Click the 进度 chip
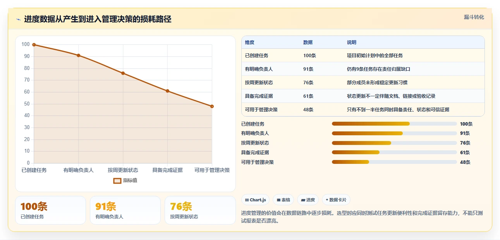 [x=308, y=200]
